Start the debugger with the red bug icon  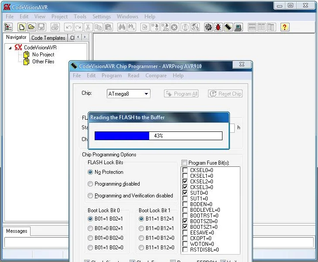tap(218, 27)
